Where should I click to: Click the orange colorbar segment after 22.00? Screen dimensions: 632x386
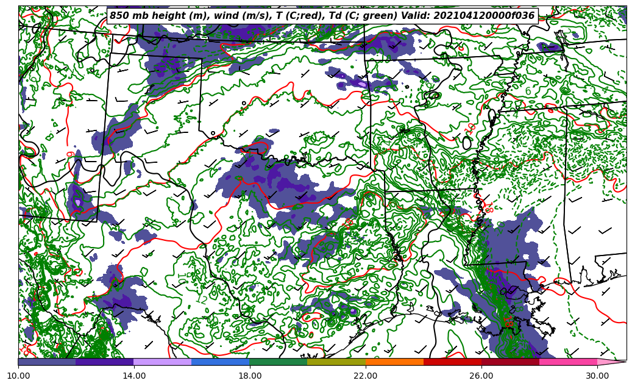click(x=394, y=362)
